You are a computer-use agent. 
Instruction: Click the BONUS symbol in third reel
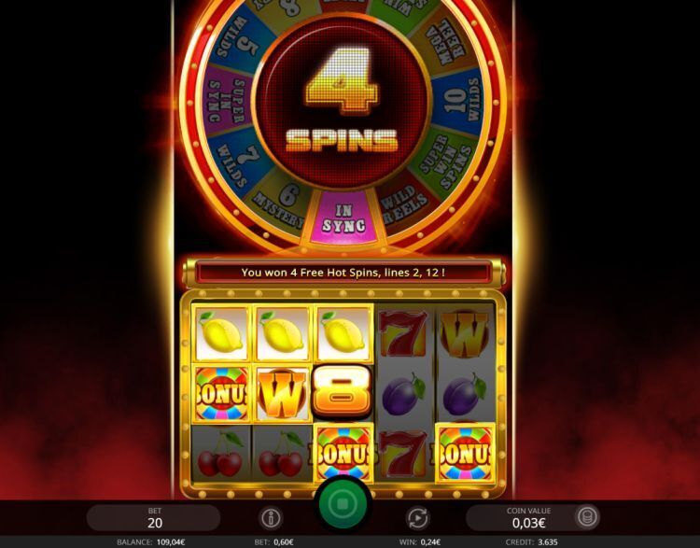pos(343,454)
